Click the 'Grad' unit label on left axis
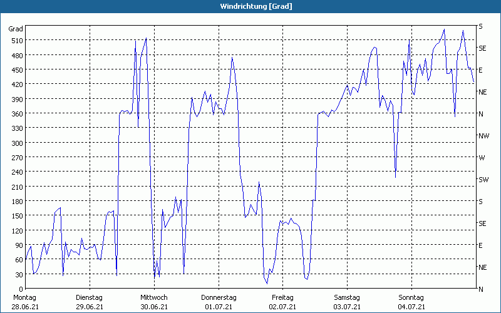The image size is (501, 313). point(16,29)
